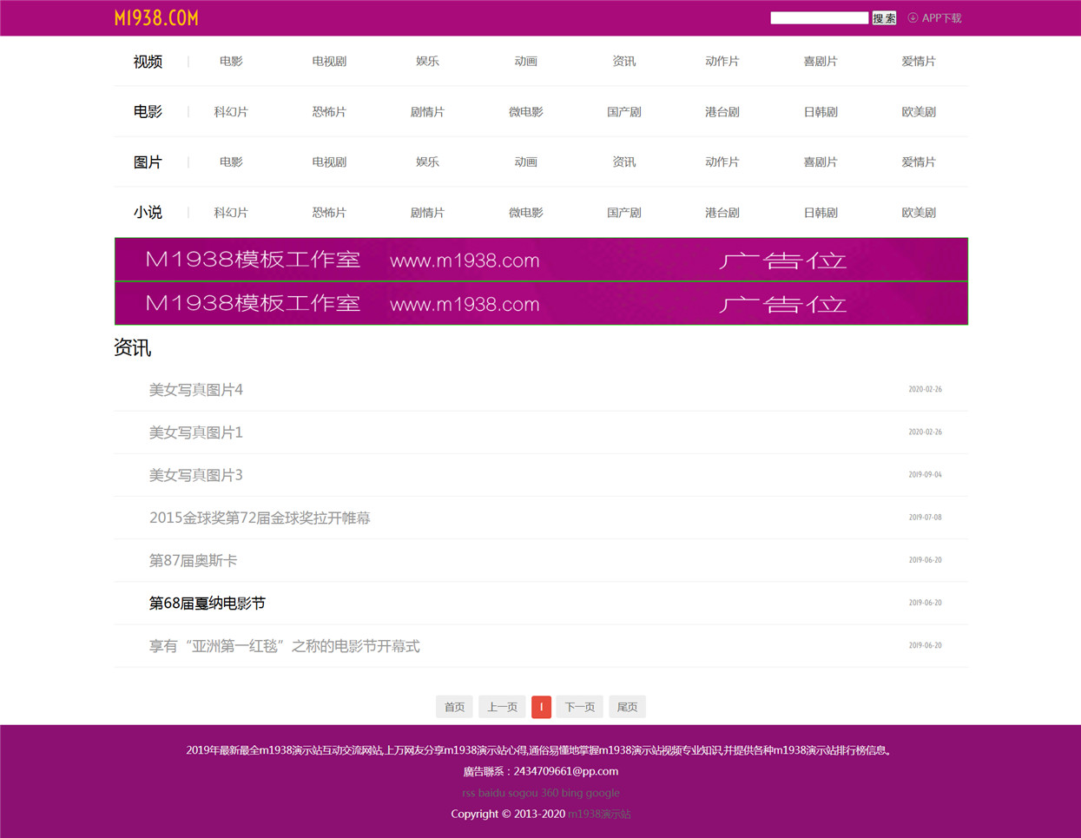Select 电视剧 in the 视频 row
This screenshot has height=838, width=1081.
[329, 62]
